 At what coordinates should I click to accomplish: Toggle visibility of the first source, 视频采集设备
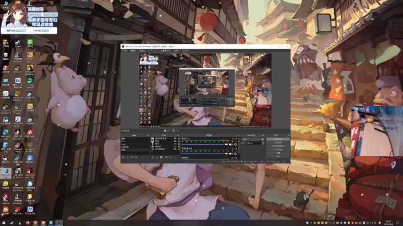pos(175,139)
